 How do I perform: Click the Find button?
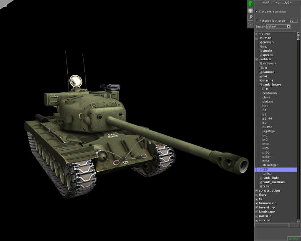(294, 225)
